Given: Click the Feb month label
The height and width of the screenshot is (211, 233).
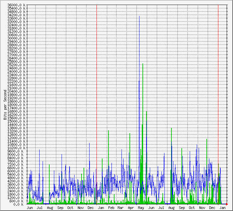Looking at the screenshot, I should [111, 208].
